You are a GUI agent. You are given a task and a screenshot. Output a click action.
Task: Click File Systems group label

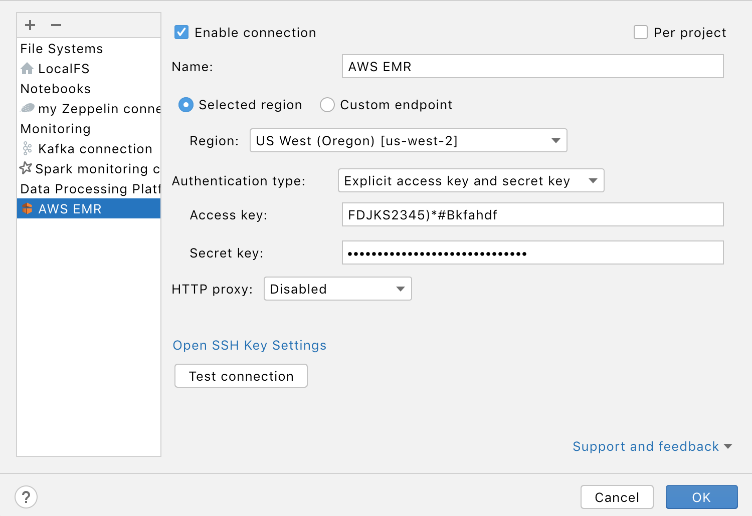click(62, 48)
